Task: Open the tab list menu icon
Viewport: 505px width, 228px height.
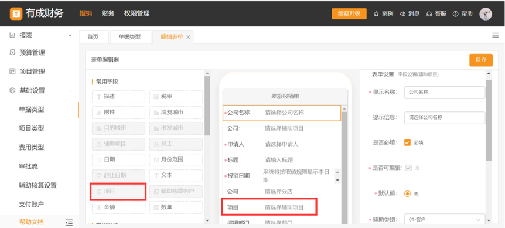Action: pyautogui.click(x=496, y=35)
